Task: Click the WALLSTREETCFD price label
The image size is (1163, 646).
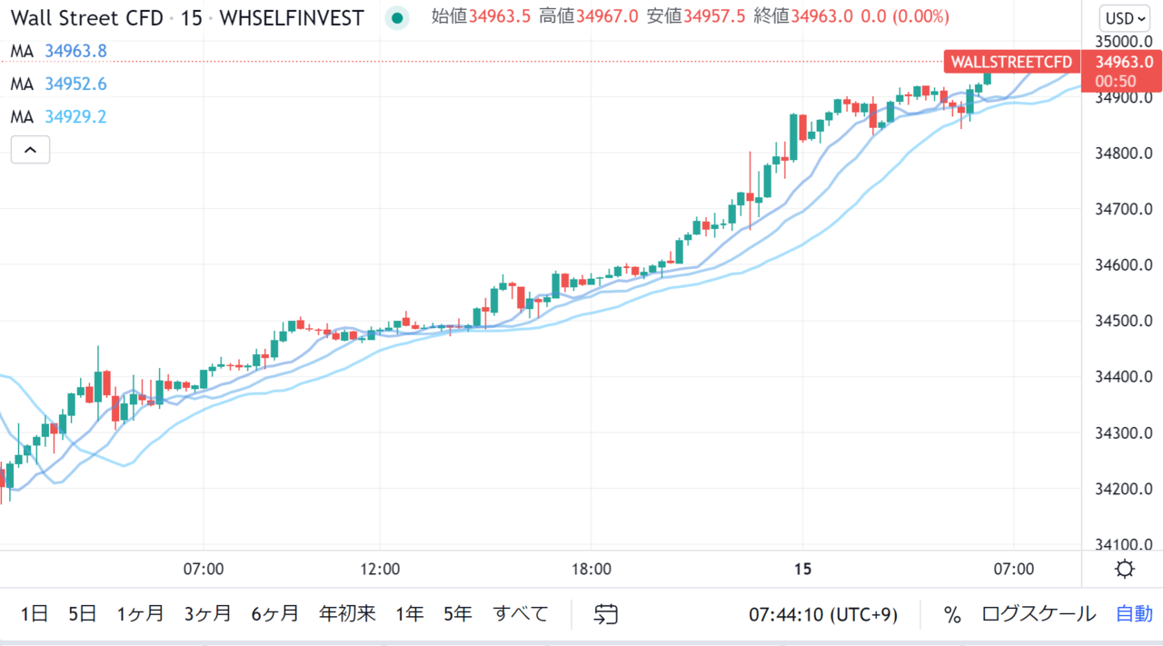Action: 1011,62
